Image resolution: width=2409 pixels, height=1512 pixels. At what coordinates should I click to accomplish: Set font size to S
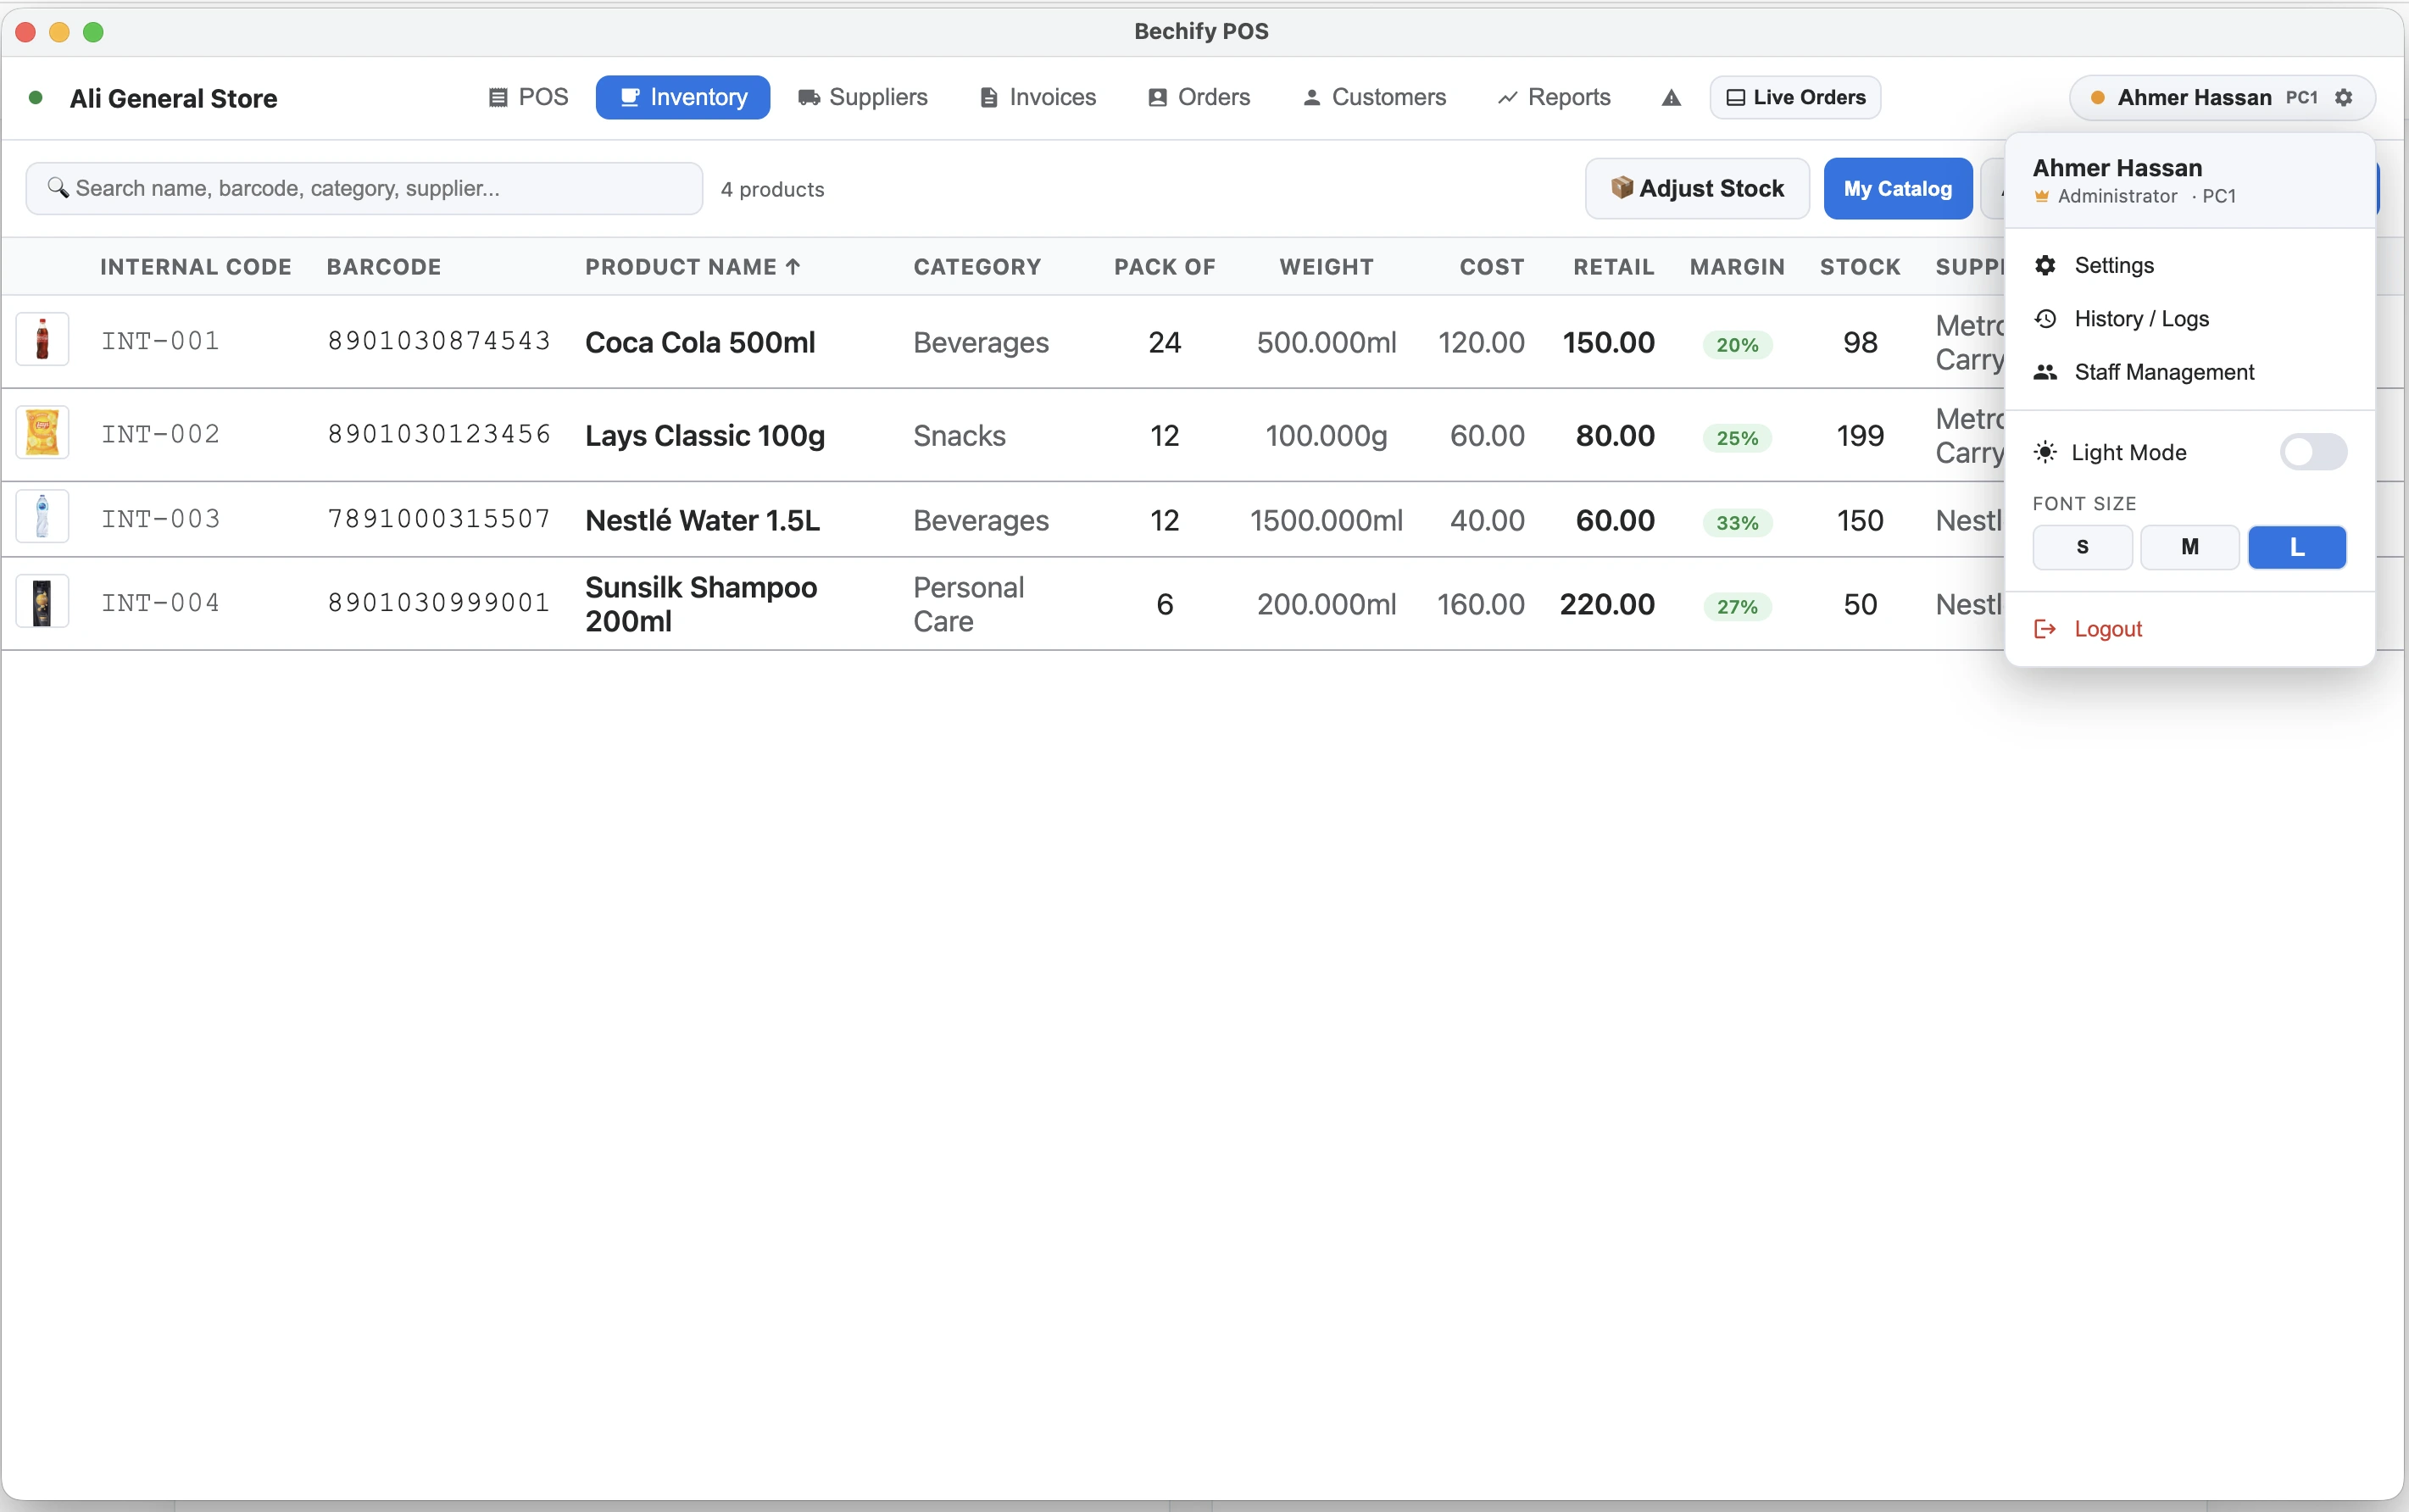point(2082,547)
